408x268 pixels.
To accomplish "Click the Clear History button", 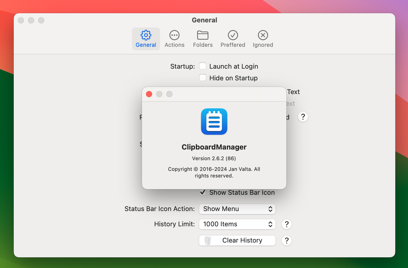I will pos(237,240).
